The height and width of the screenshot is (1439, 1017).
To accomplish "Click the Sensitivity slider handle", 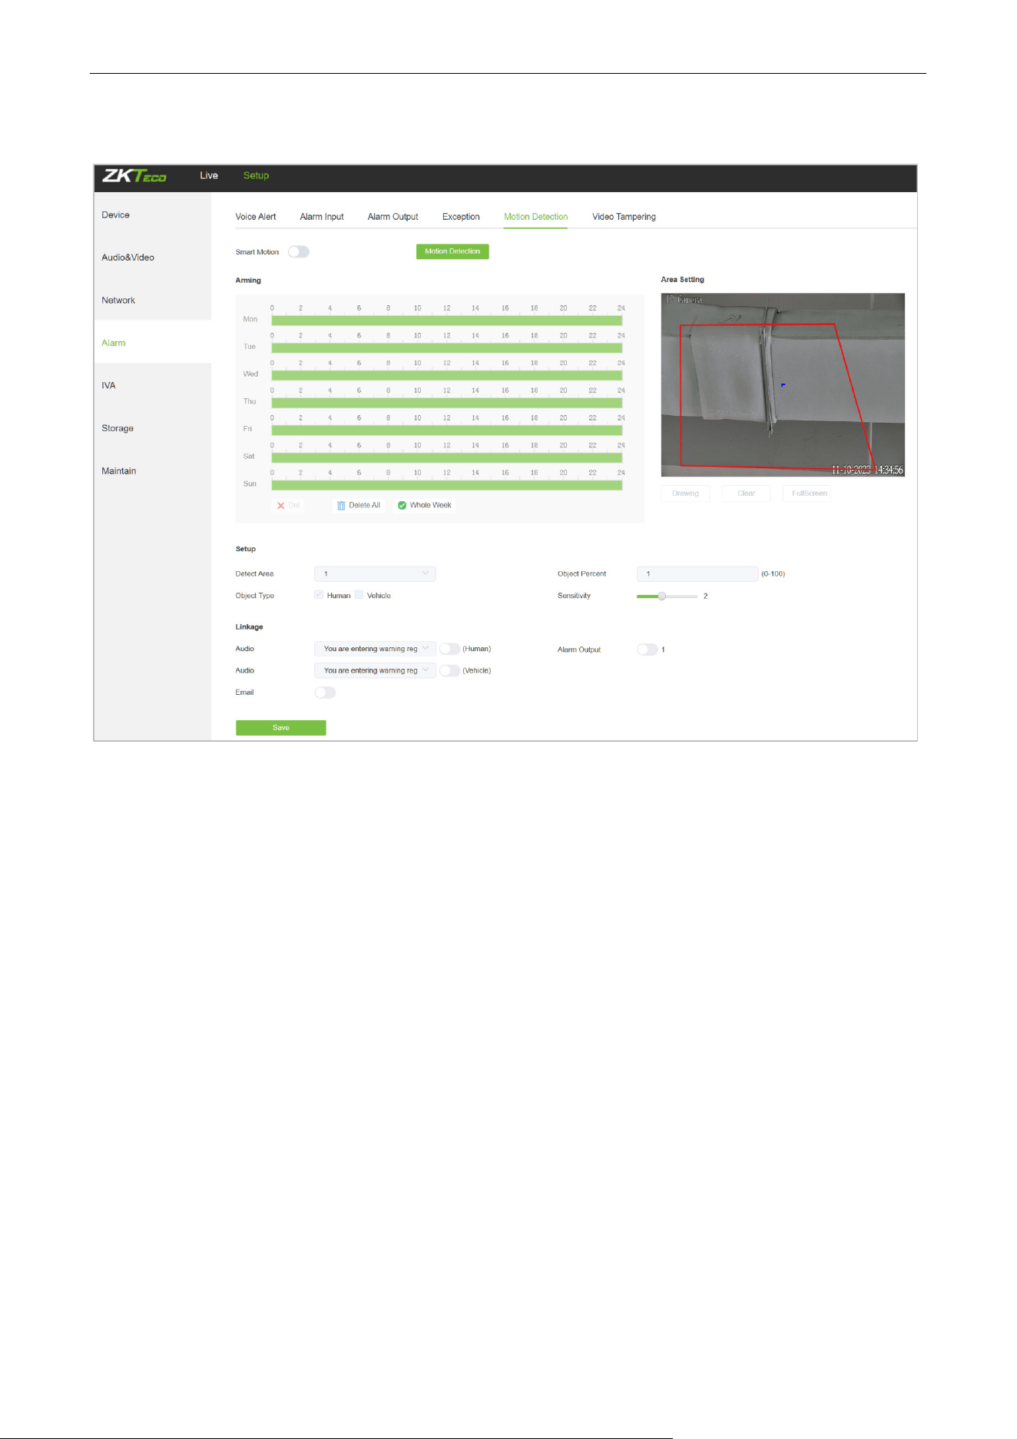I will [x=661, y=597].
